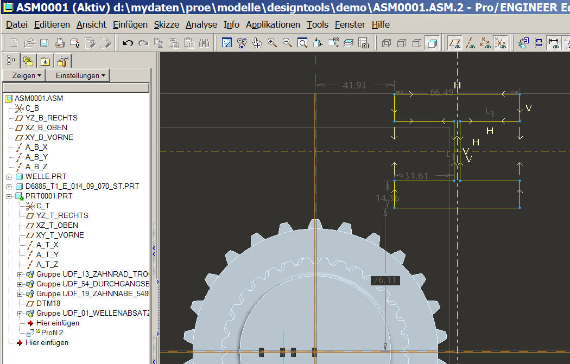Open the Info menu
This screenshot has height=364, width=570.
click(x=231, y=25)
